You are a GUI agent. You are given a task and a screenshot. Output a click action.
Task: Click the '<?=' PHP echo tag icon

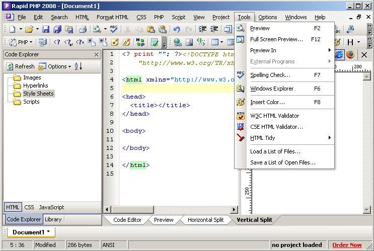[x=80, y=42]
